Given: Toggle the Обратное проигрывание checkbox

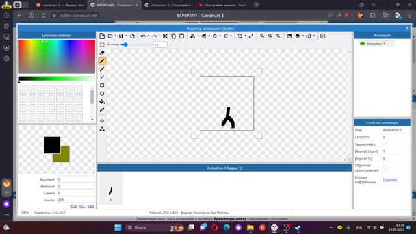Looking at the screenshot, I should [x=385, y=168].
